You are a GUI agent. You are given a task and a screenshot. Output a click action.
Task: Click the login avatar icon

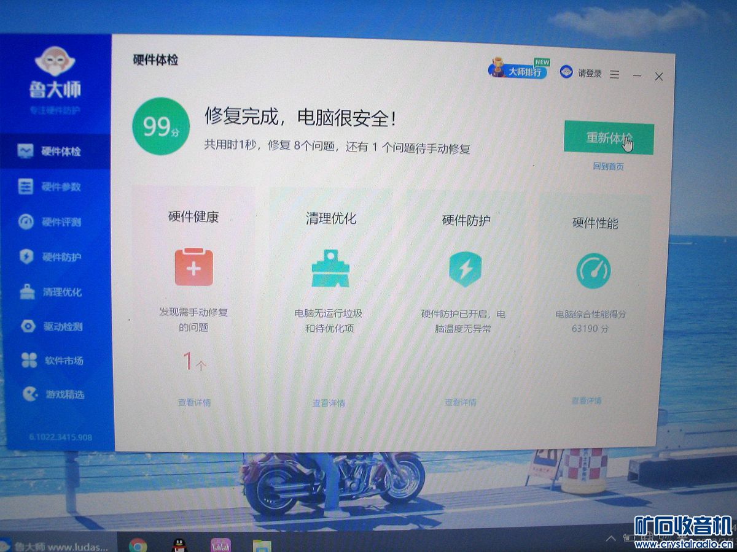566,72
